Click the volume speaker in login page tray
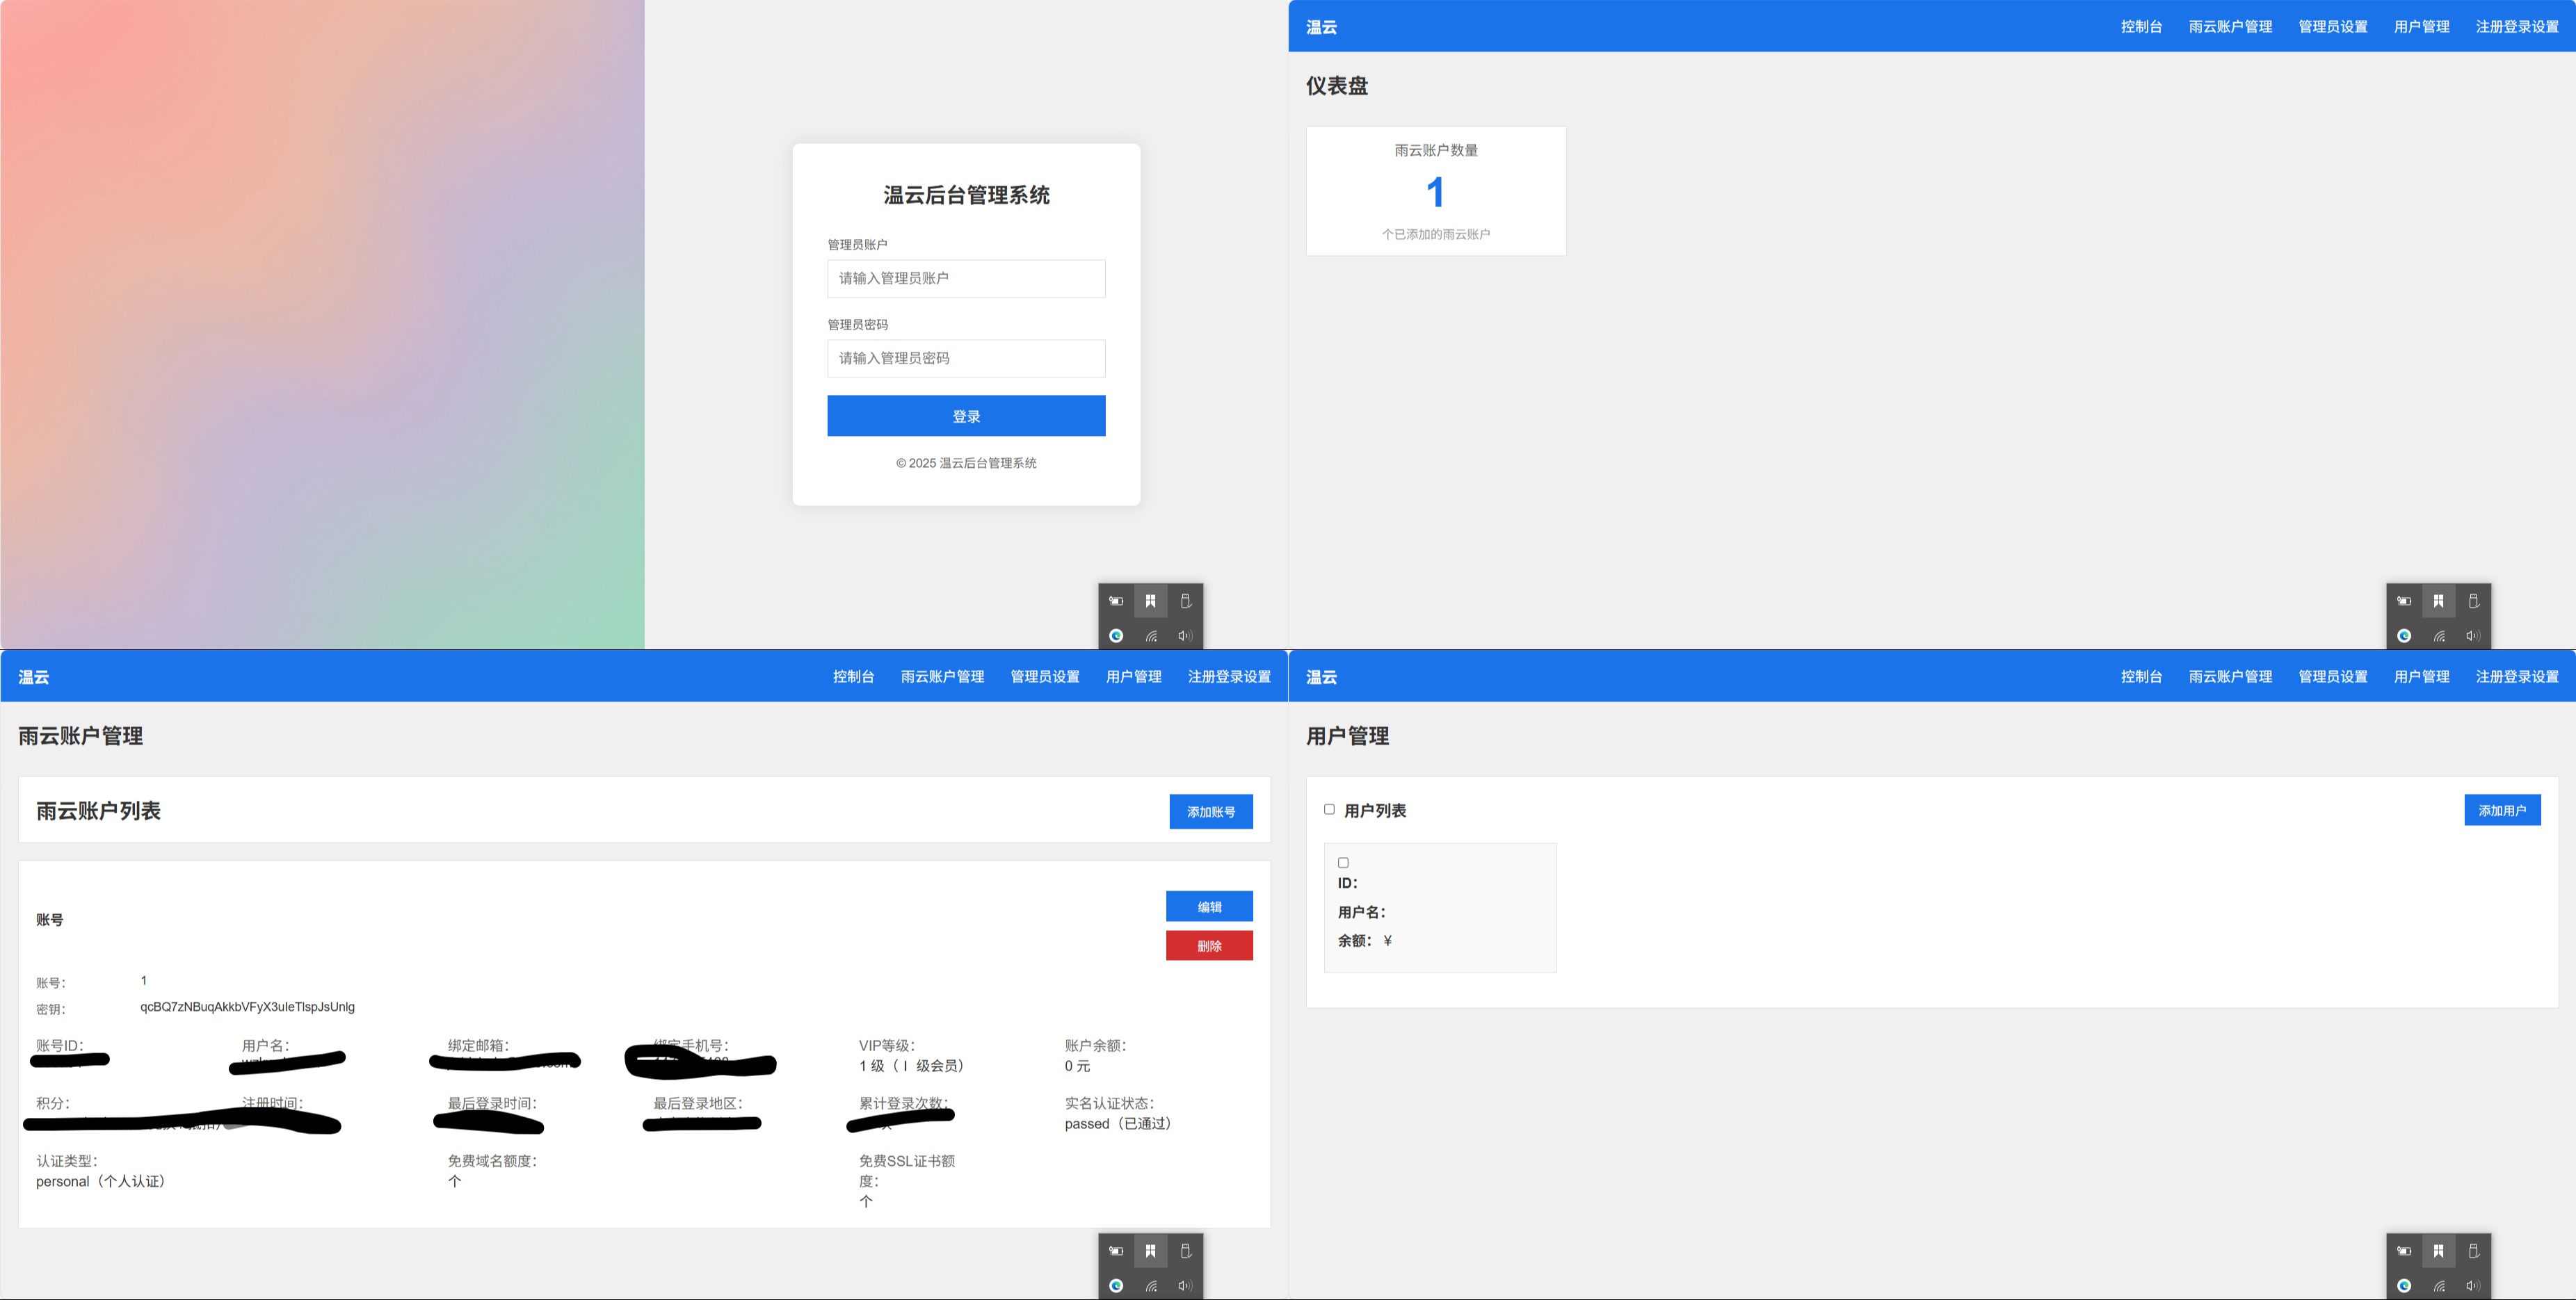Image resolution: width=2576 pixels, height=1300 pixels. 1185,637
